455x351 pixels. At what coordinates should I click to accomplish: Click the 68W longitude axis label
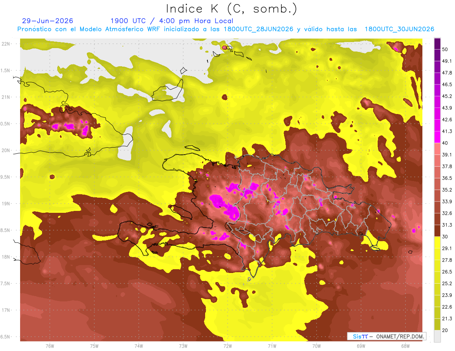(405, 346)
